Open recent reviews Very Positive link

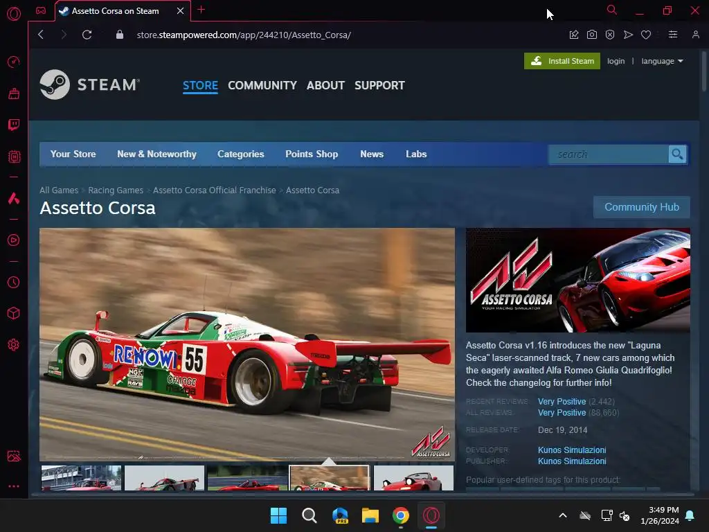pos(562,402)
